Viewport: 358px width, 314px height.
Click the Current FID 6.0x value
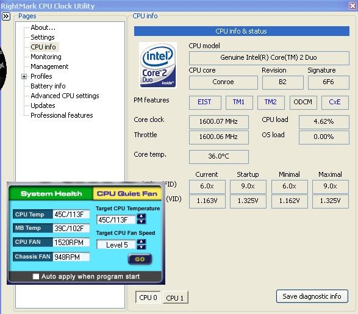pos(207,187)
